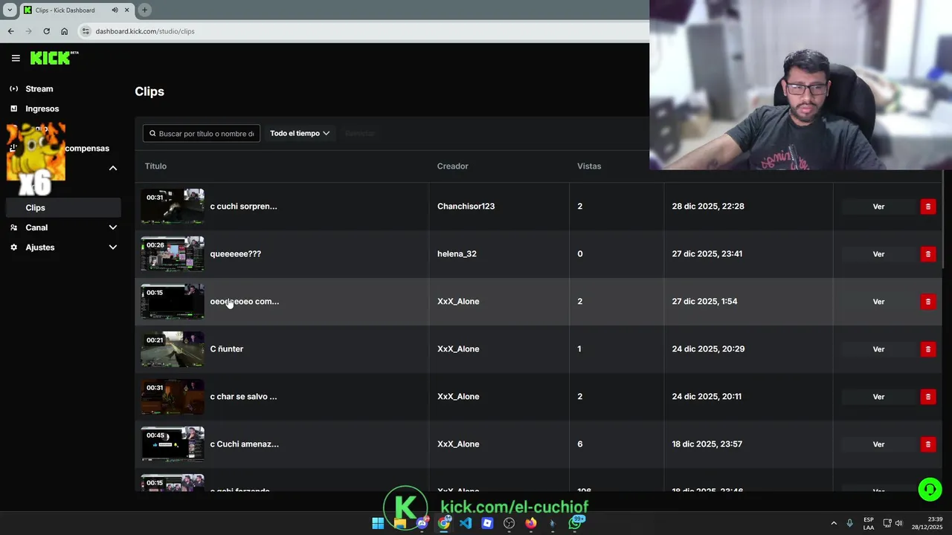
Task: Select Clips in the sidebar
Action: click(x=62, y=208)
